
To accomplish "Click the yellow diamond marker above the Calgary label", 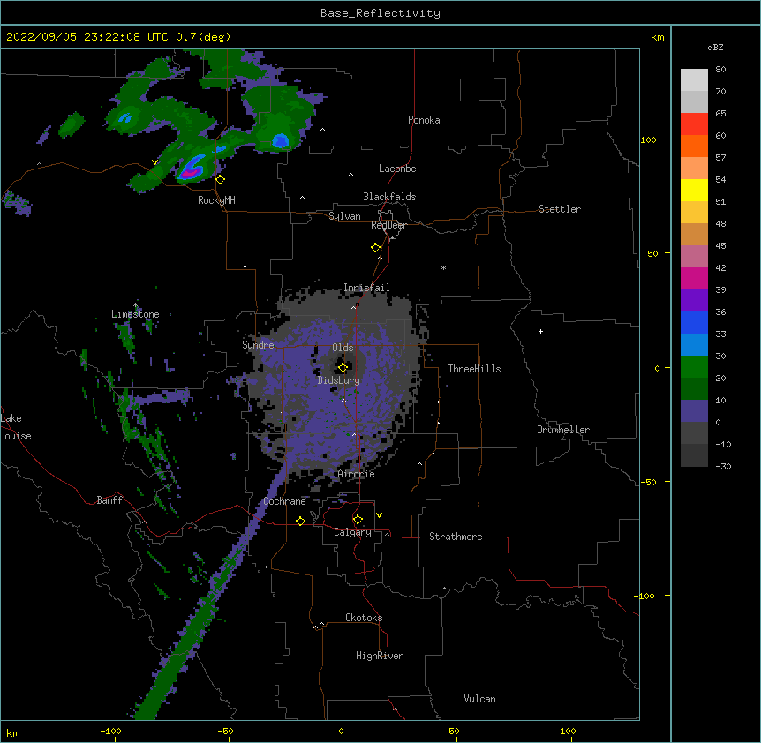I will 358,520.
